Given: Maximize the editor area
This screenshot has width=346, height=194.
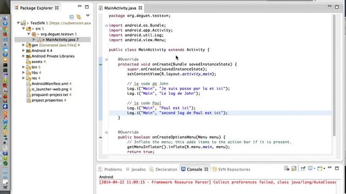Looking at the screenshot, I should (337, 7).
